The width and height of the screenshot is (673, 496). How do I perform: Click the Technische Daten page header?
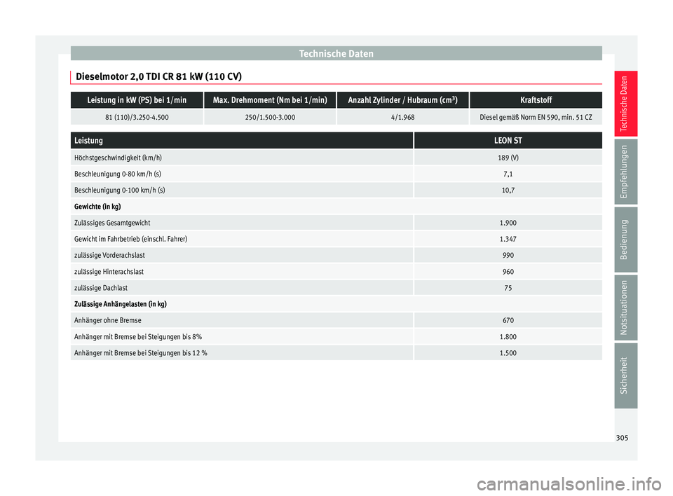coord(336,54)
